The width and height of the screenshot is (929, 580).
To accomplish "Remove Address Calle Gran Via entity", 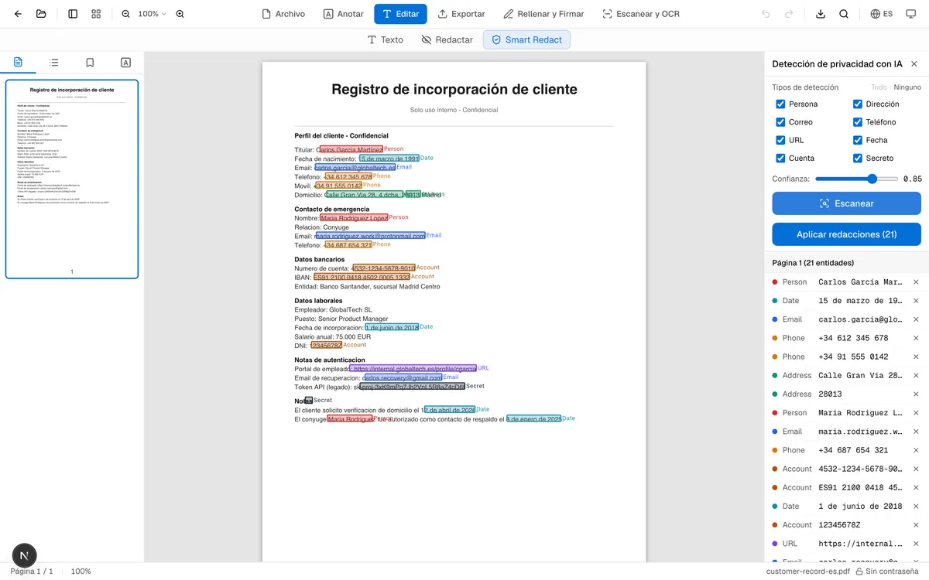I will pos(916,375).
